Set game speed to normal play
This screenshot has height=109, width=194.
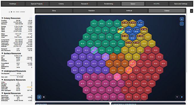(x=11, y=12)
